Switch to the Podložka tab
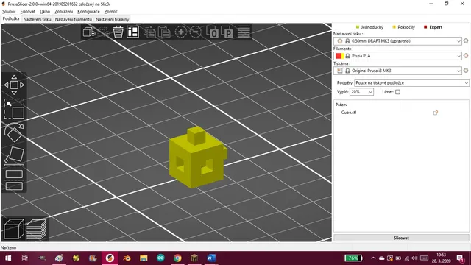This screenshot has width=471, height=265. pos(11,19)
